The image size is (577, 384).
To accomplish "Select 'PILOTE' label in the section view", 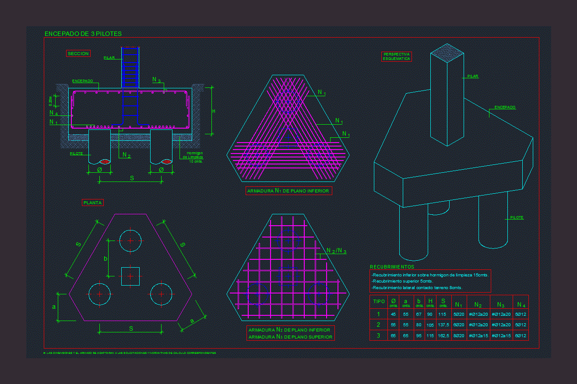I will pos(76,154).
